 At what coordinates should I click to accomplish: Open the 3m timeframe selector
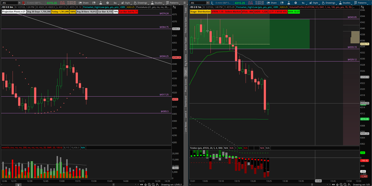pos(115,3)
